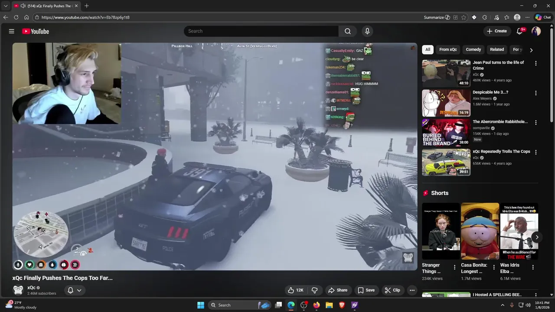Click the xQc channel avatar below video
The width and height of the screenshot is (555, 312).
(x=18, y=290)
